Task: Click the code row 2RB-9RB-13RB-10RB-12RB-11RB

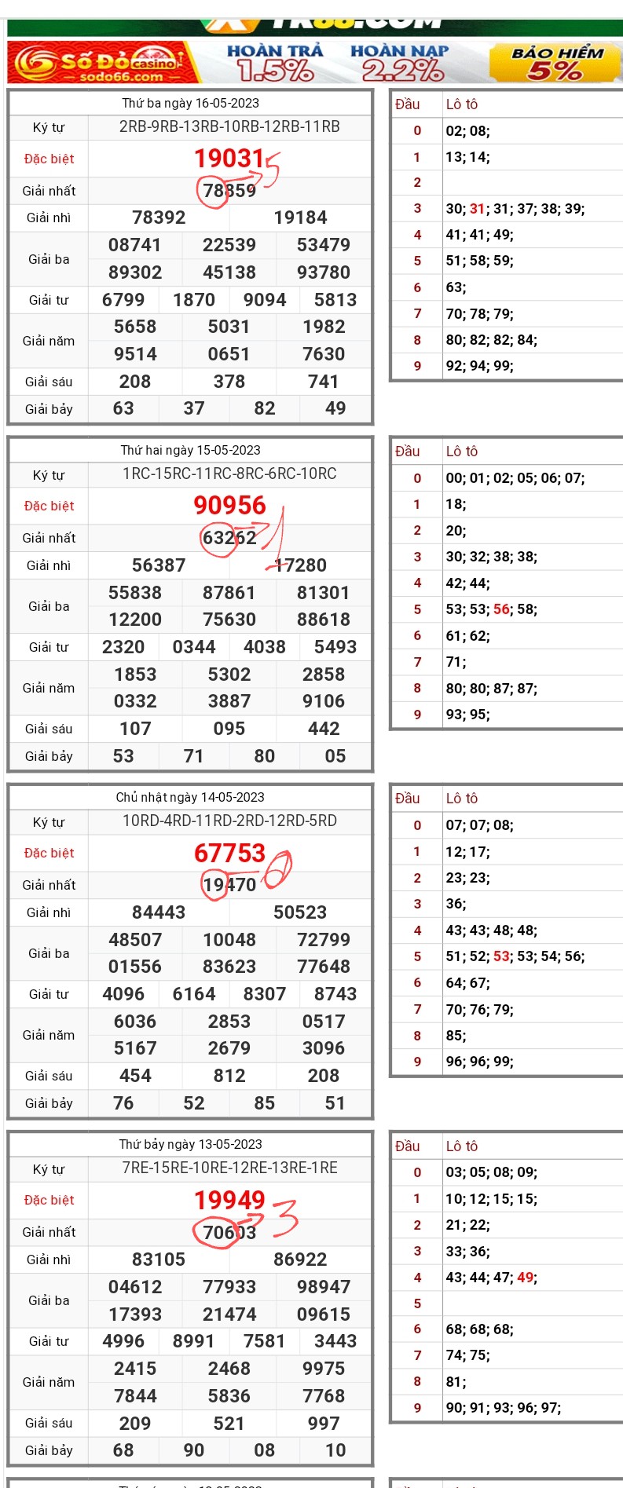Action: coord(229,127)
